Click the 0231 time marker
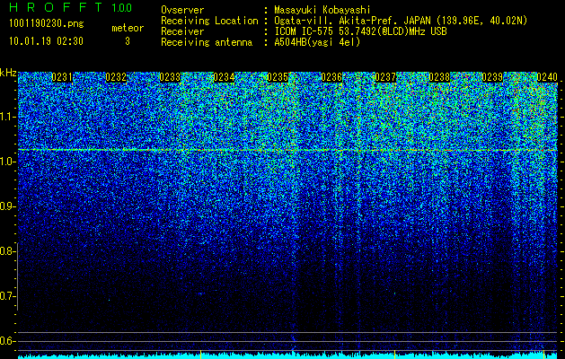 click(x=62, y=77)
